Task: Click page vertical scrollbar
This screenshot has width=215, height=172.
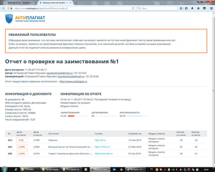Action: 214,90
